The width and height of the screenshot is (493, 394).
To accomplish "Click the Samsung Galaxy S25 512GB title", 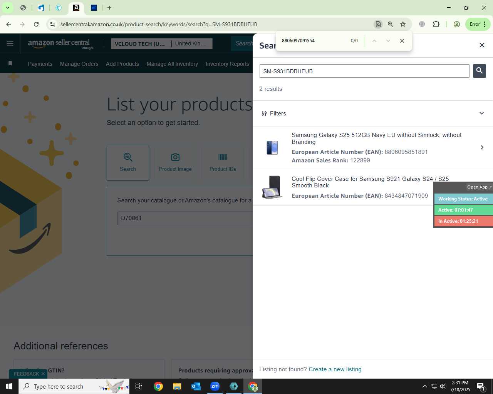I will [376, 139].
